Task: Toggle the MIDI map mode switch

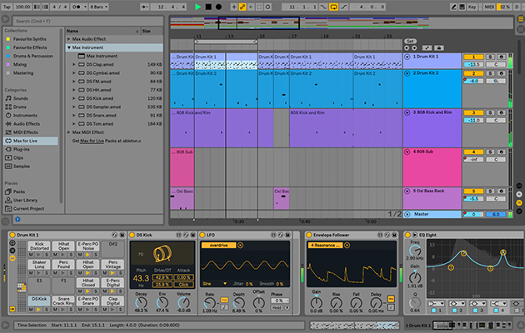Action: tap(488, 7)
